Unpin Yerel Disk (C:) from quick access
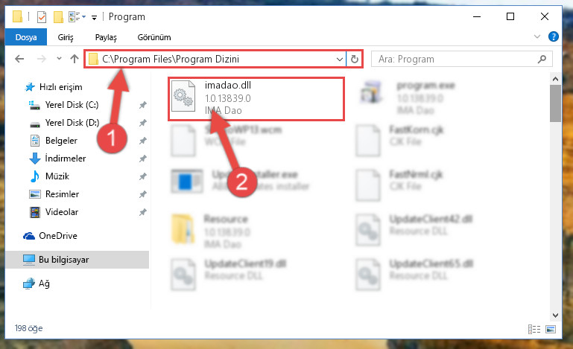This screenshot has width=573, height=349. point(142,105)
